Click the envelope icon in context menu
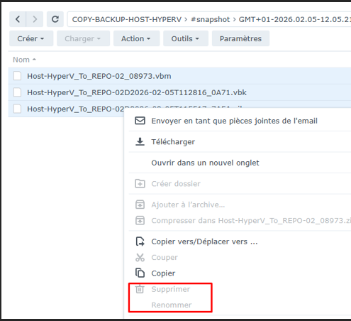351x321 pixels. pos(140,121)
